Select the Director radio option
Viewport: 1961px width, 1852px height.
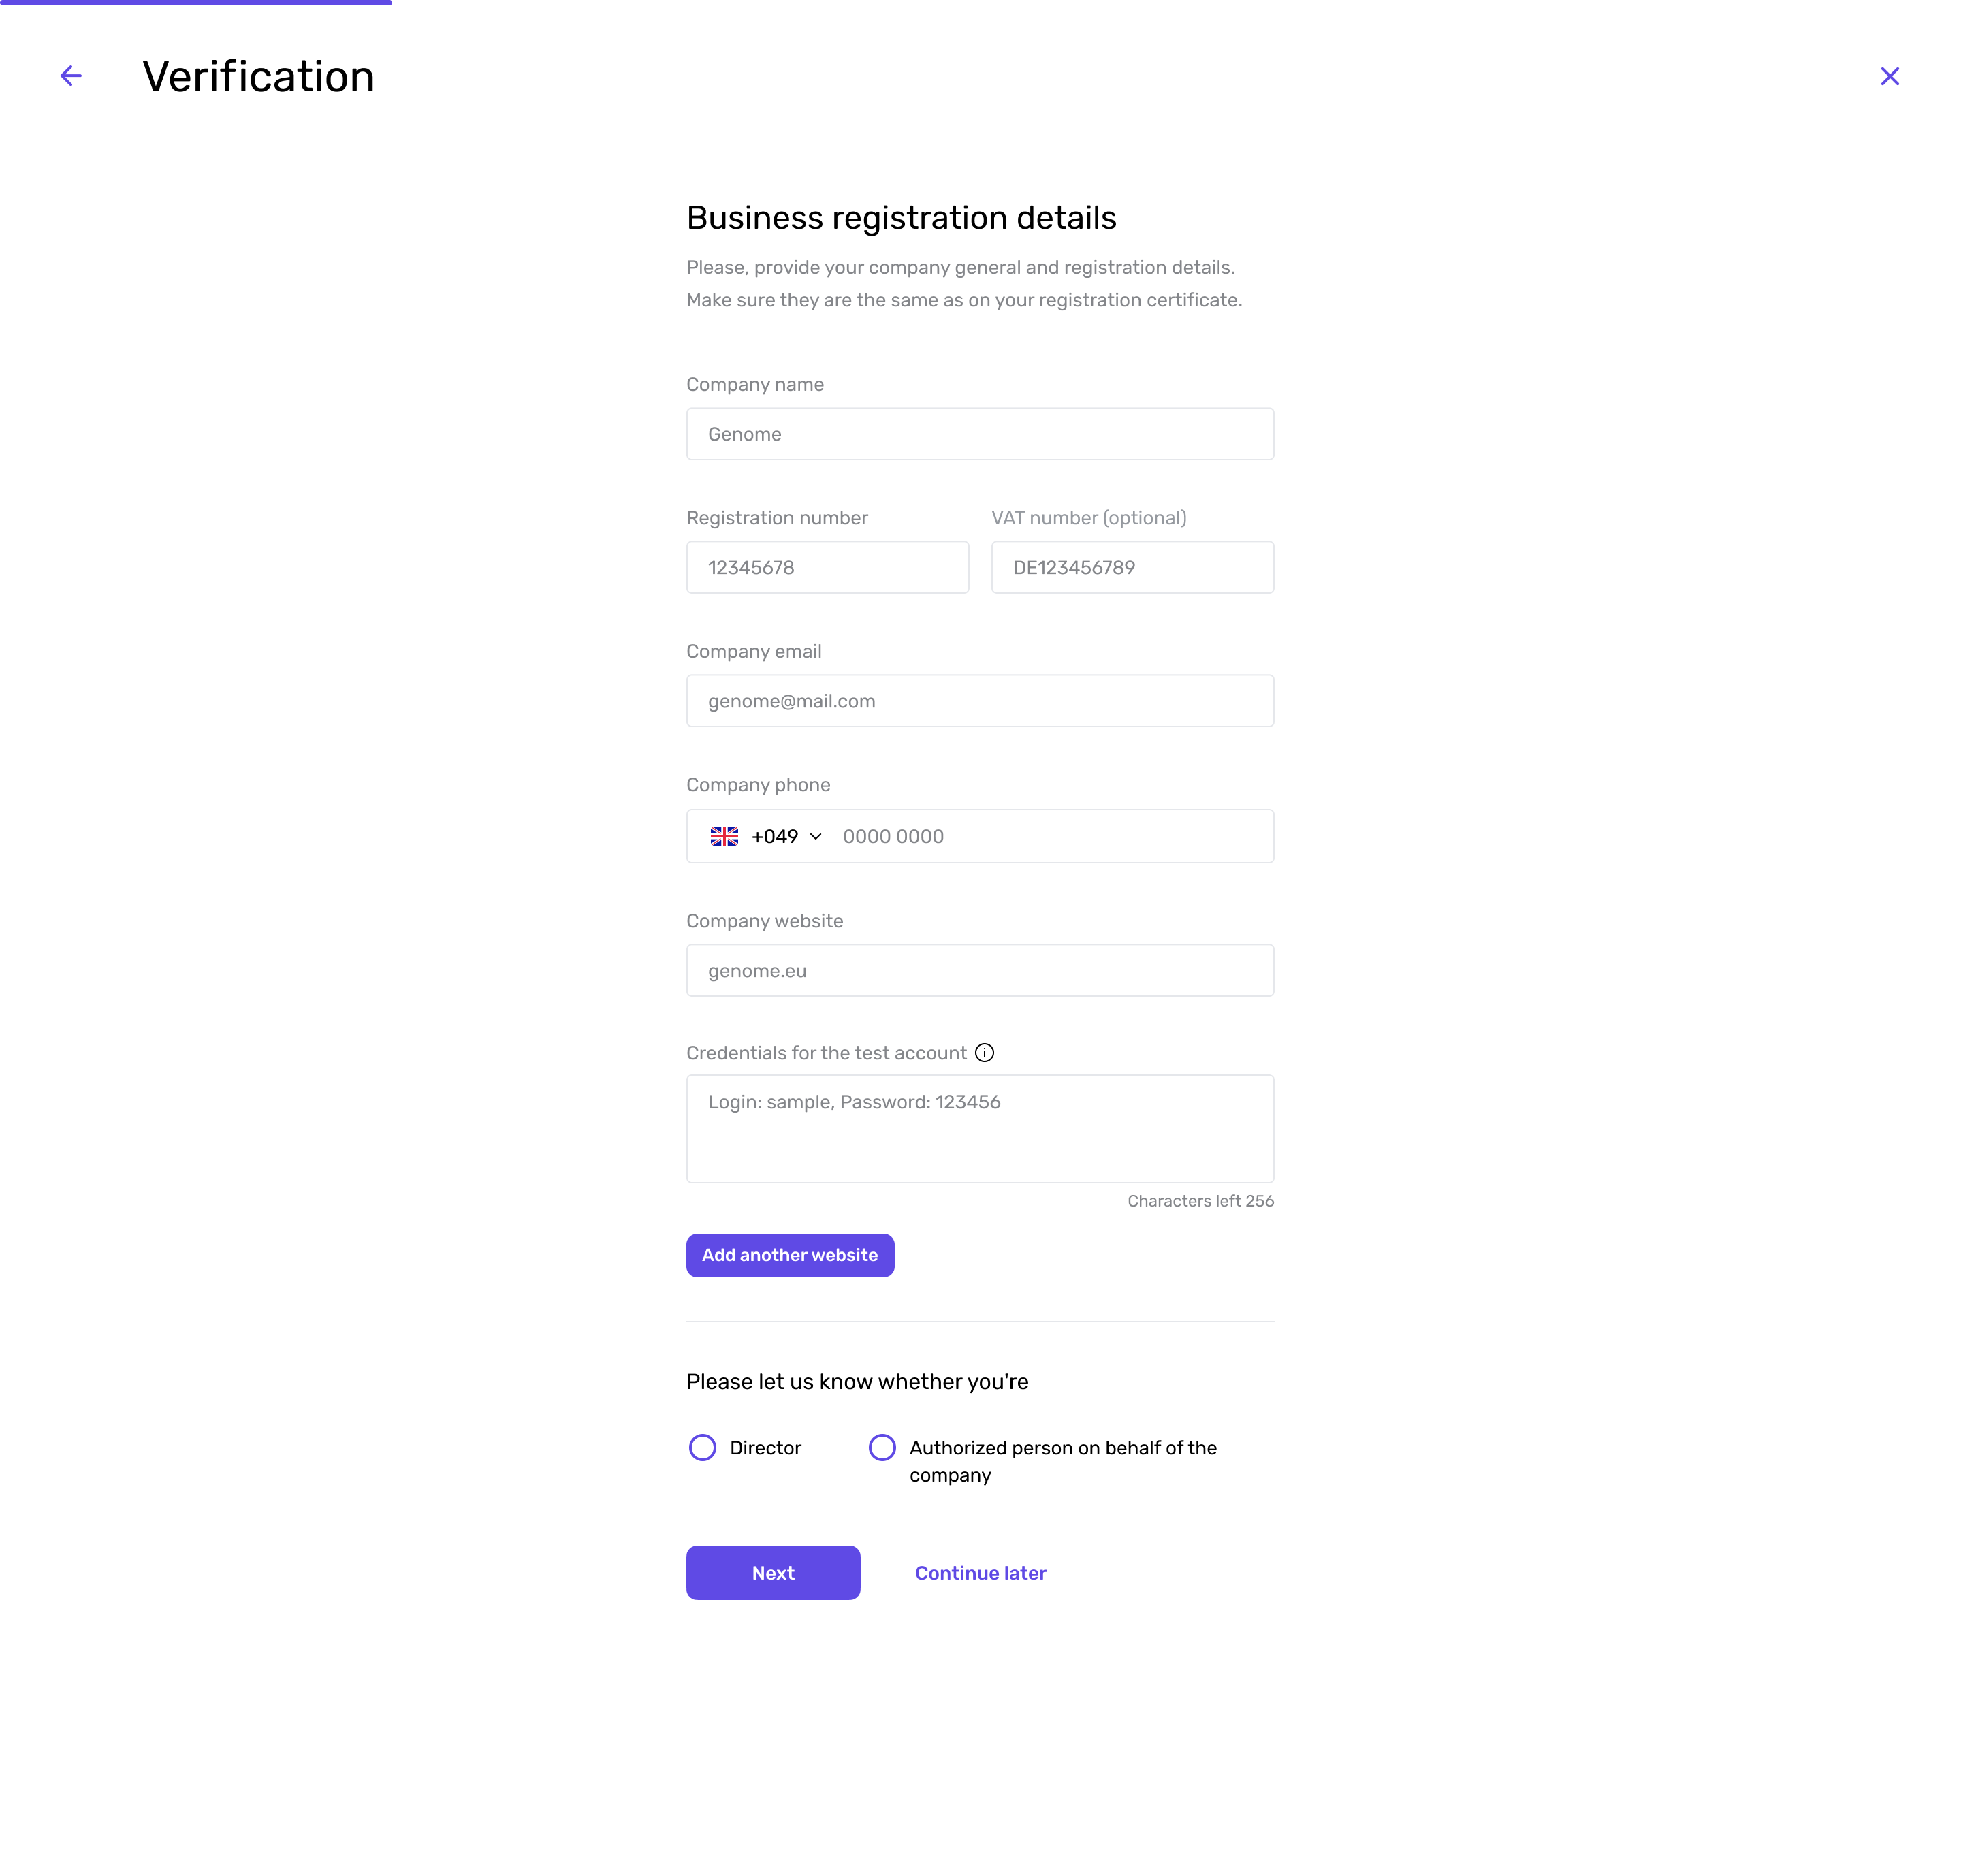point(702,1448)
